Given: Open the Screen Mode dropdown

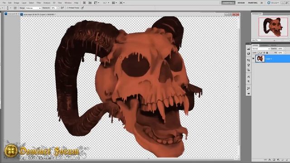Looking at the screenshot, I should [x=122, y=3].
